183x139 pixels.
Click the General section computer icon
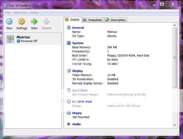tap(69, 28)
